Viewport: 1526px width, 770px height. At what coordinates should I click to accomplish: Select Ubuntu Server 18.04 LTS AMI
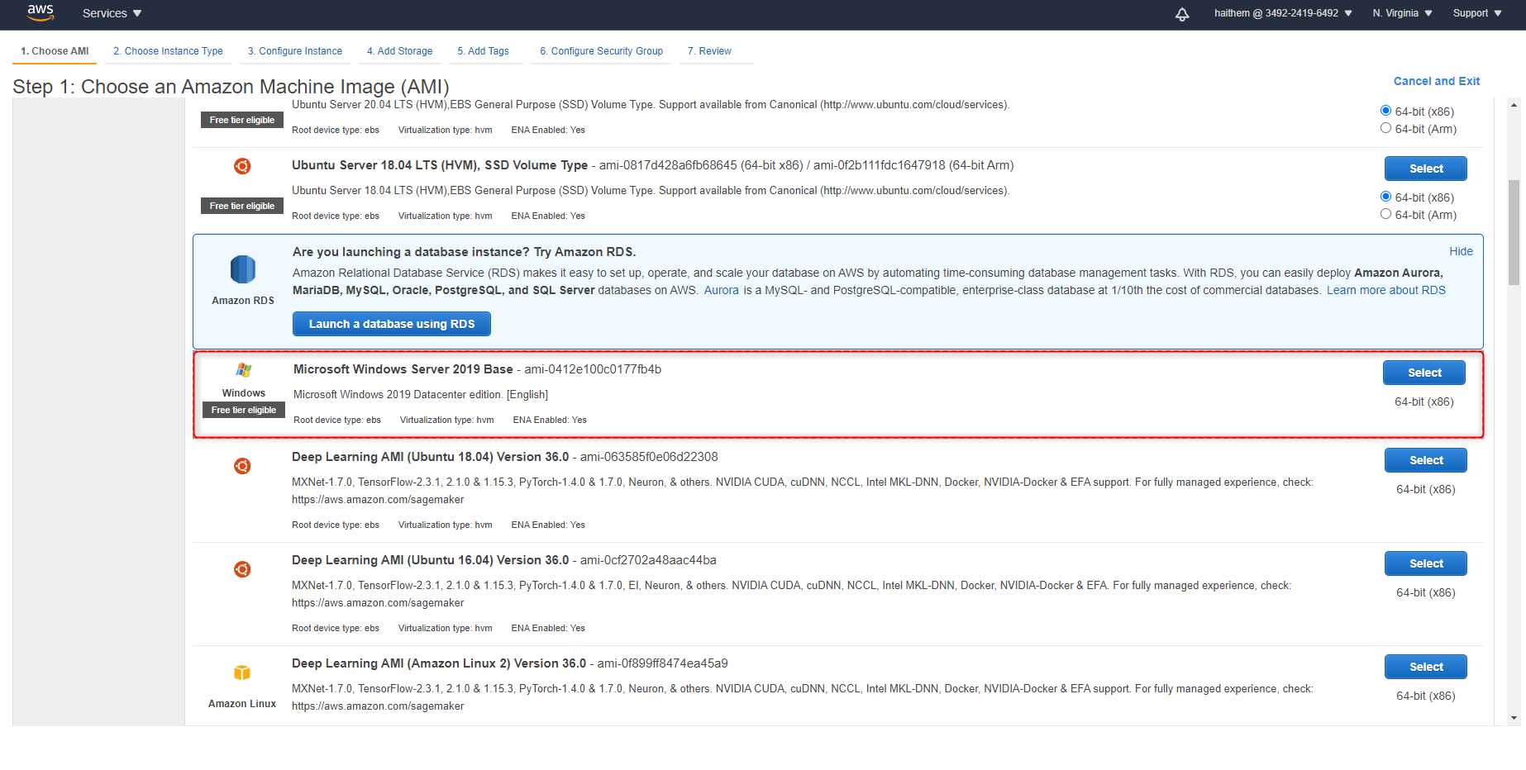[x=1426, y=169]
